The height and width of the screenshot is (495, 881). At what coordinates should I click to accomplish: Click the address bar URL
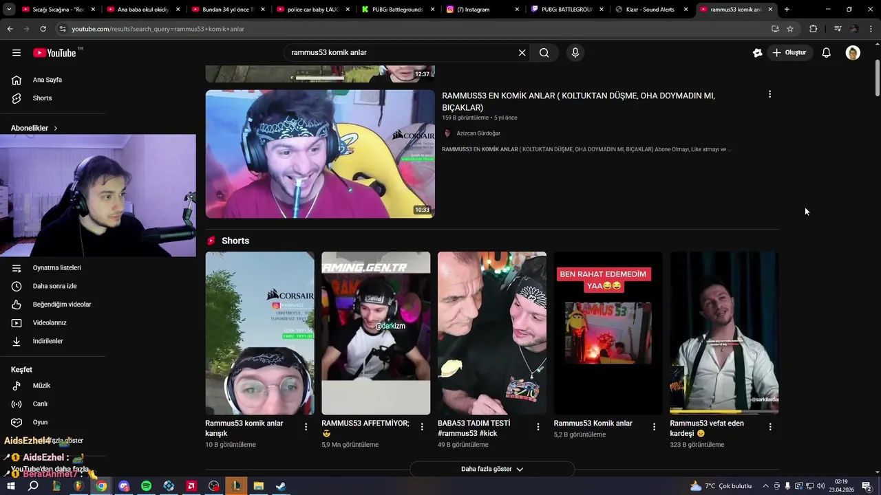point(158,29)
